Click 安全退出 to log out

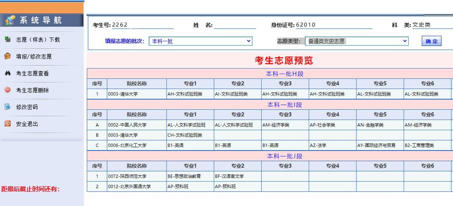27,124
